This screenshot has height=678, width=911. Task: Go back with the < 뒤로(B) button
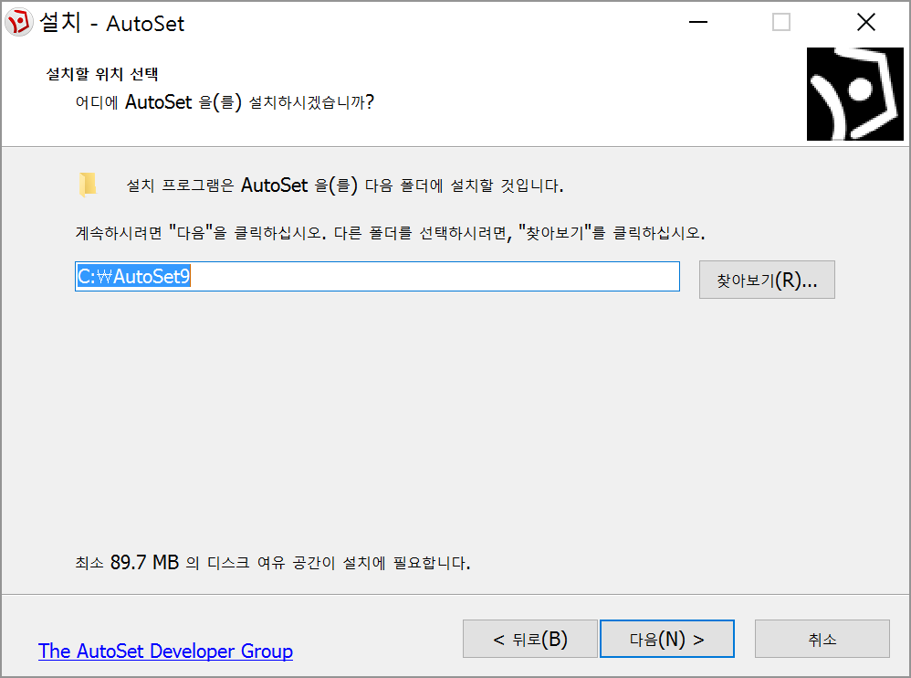529,639
